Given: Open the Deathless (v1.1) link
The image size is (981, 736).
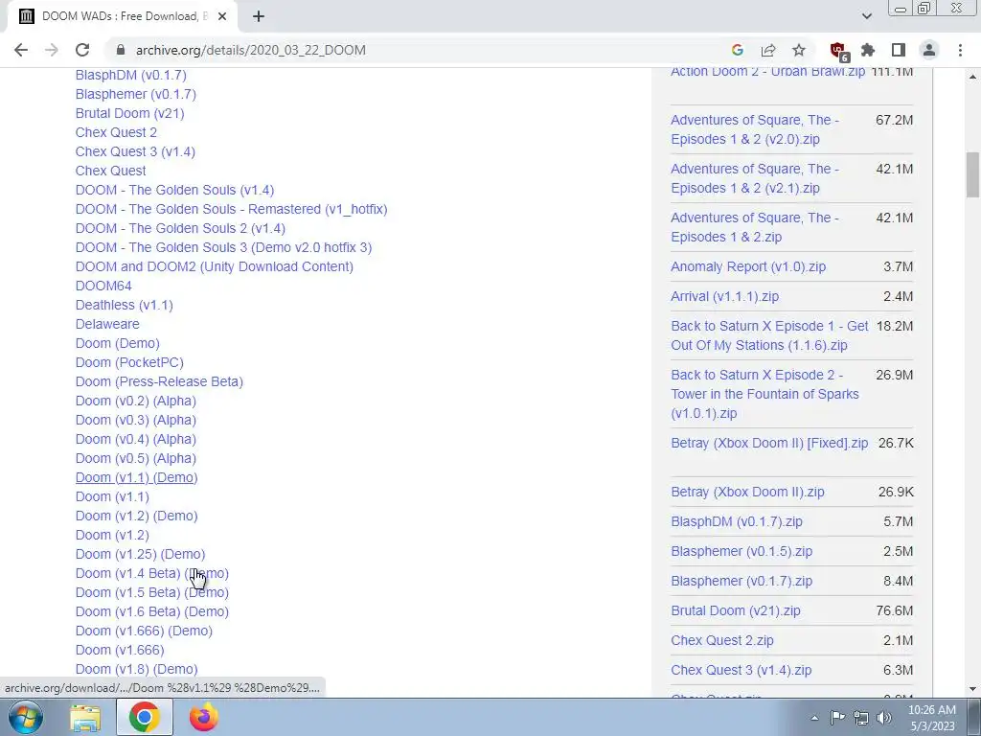Looking at the screenshot, I should [x=124, y=305].
